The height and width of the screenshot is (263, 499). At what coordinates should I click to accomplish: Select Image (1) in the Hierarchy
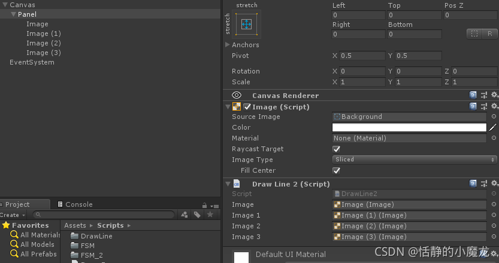44,33
